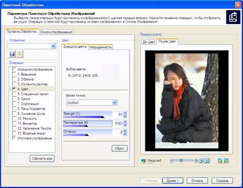Decrease Strength value with down arrow

pos(125,116)
